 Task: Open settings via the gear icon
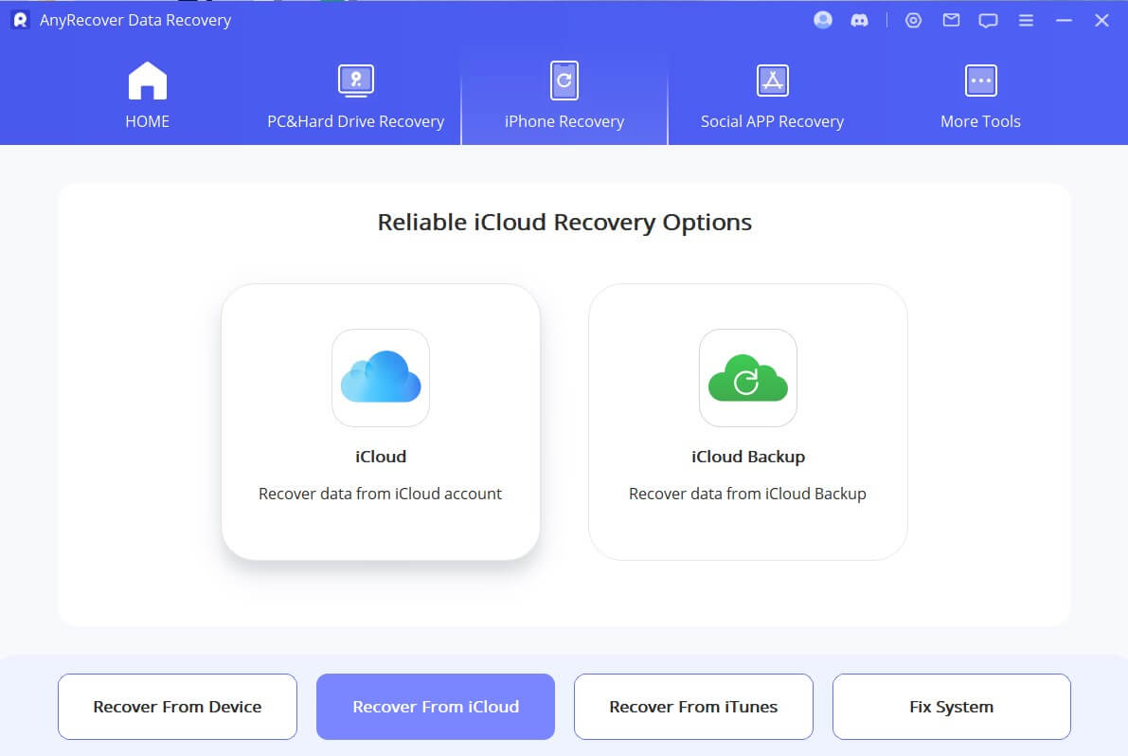[912, 19]
